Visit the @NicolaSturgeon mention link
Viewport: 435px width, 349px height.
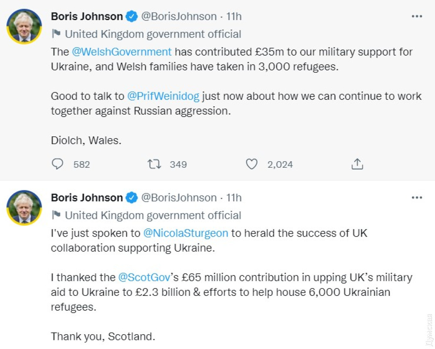(x=186, y=233)
